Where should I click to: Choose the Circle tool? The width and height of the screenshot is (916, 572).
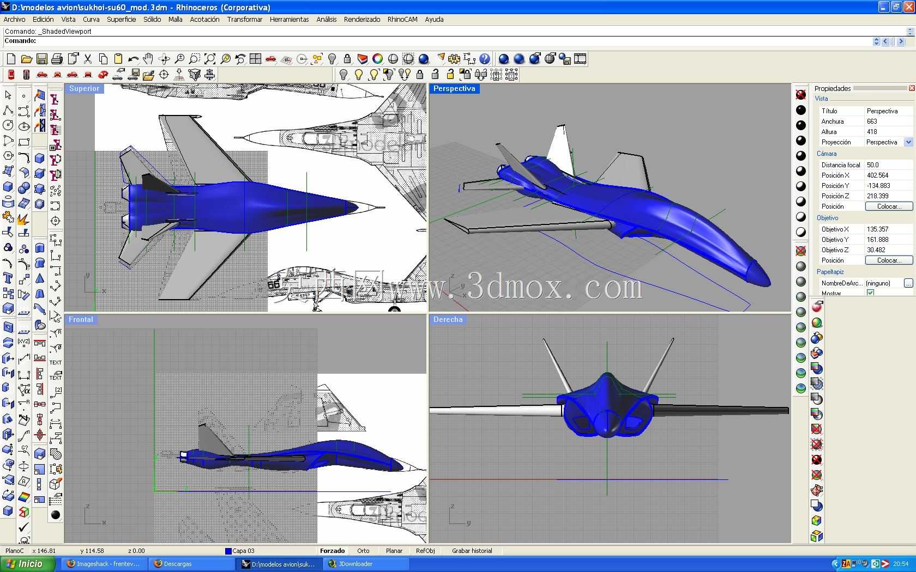[x=8, y=125]
